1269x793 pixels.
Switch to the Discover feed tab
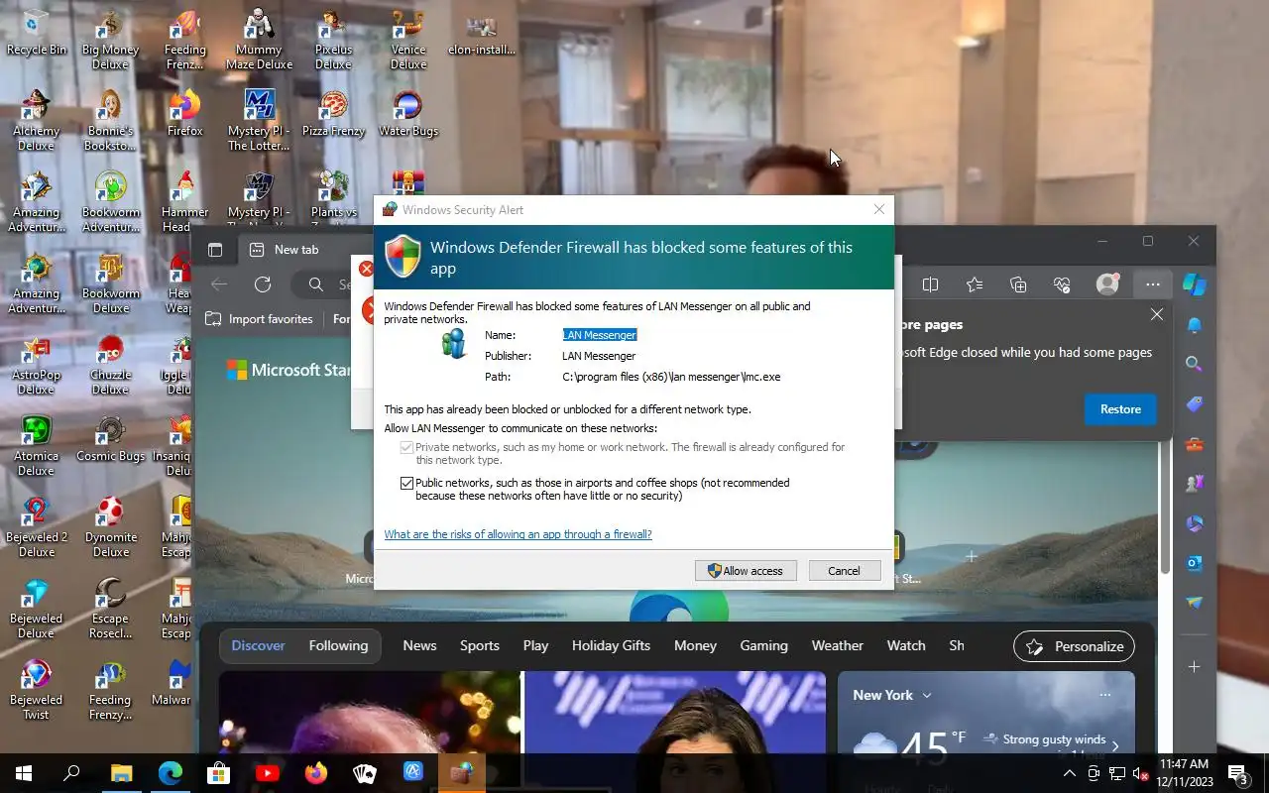click(258, 645)
